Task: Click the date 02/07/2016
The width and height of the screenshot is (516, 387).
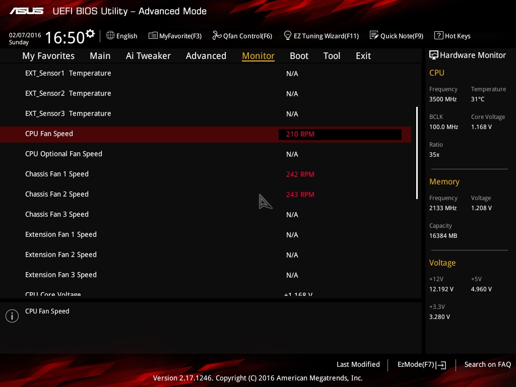Action: point(25,35)
